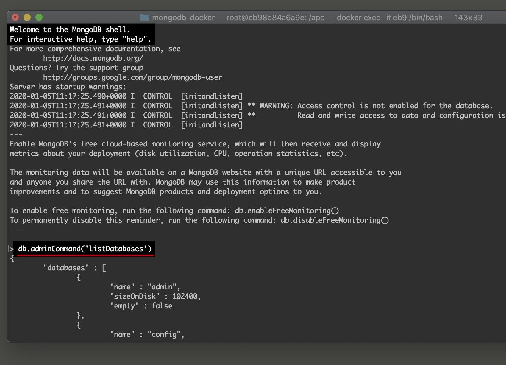Screen dimensions: 506x365
Task: Click the green zoom button
Action: click(x=39, y=18)
